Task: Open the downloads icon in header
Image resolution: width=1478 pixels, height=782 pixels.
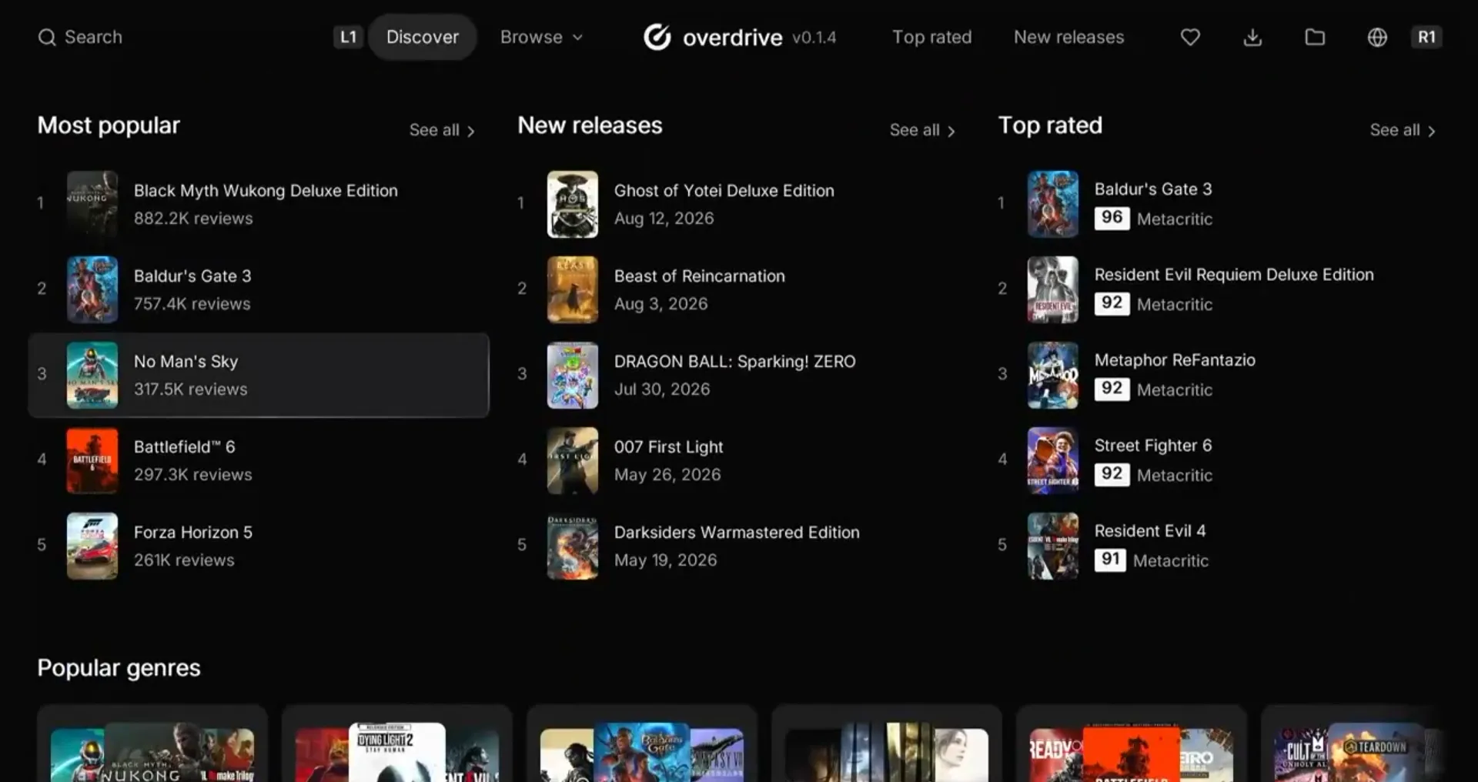Action: (1252, 37)
